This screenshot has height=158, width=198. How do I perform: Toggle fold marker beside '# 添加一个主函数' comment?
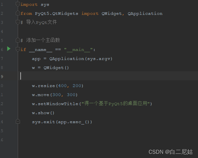click(18, 40)
